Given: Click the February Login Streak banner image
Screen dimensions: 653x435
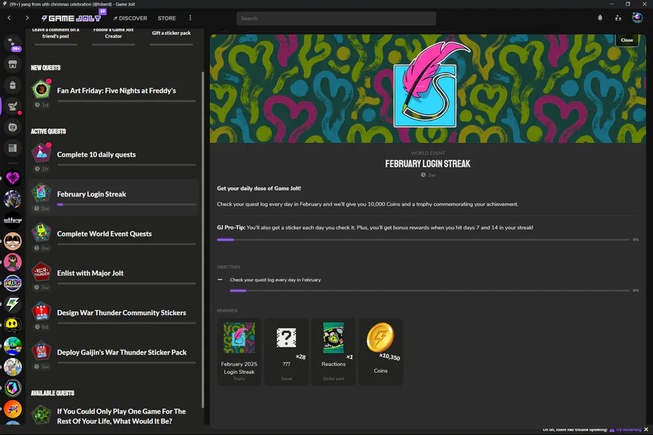Looking at the screenshot, I should 427,88.
